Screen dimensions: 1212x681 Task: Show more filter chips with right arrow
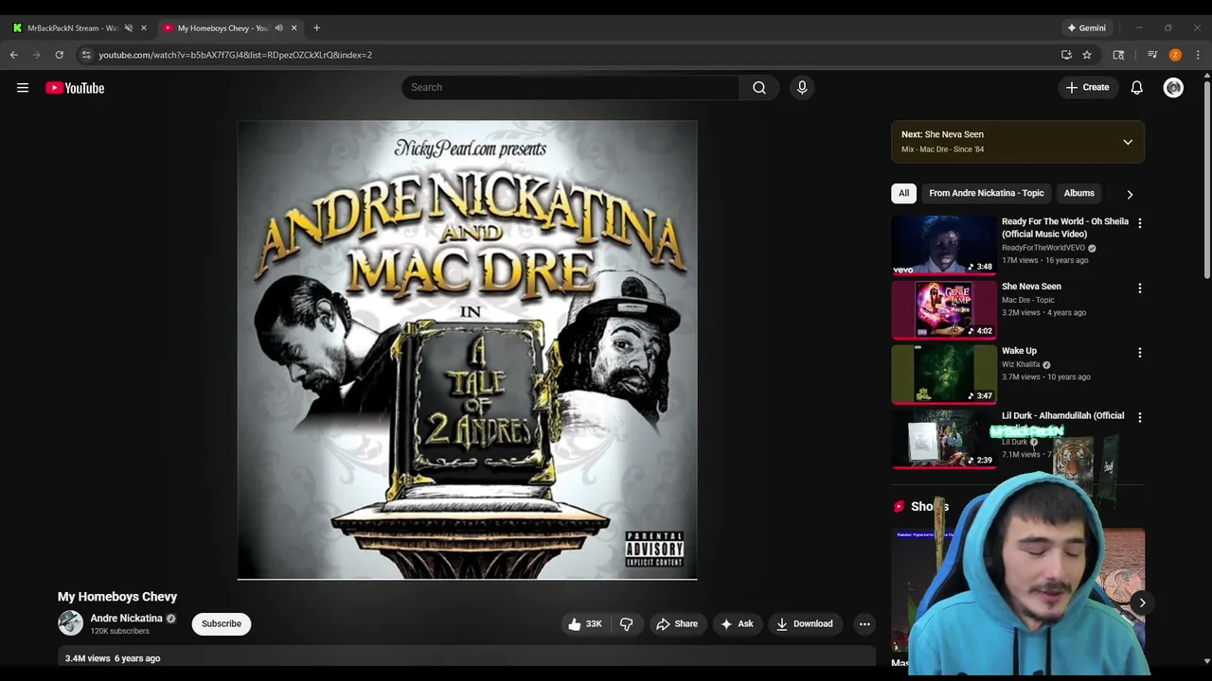coord(1130,194)
